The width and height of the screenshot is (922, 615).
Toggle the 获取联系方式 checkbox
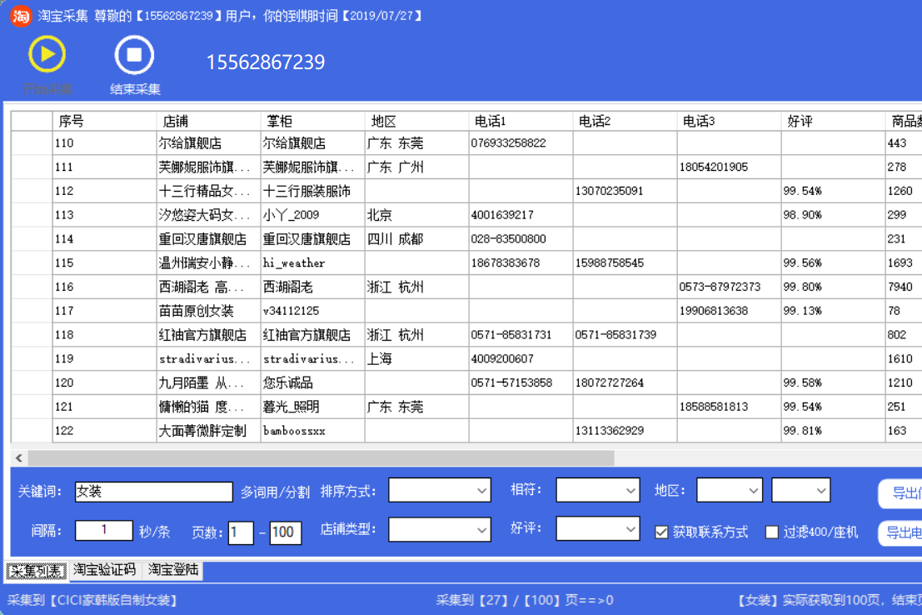point(661,532)
